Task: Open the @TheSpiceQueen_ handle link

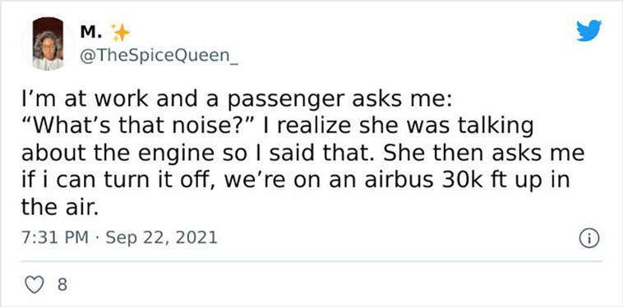Action: (159, 57)
